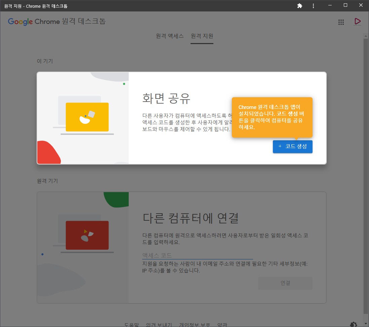Click the 화면 공유 heading
Viewport: 369px width, 327px height.
click(x=166, y=98)
